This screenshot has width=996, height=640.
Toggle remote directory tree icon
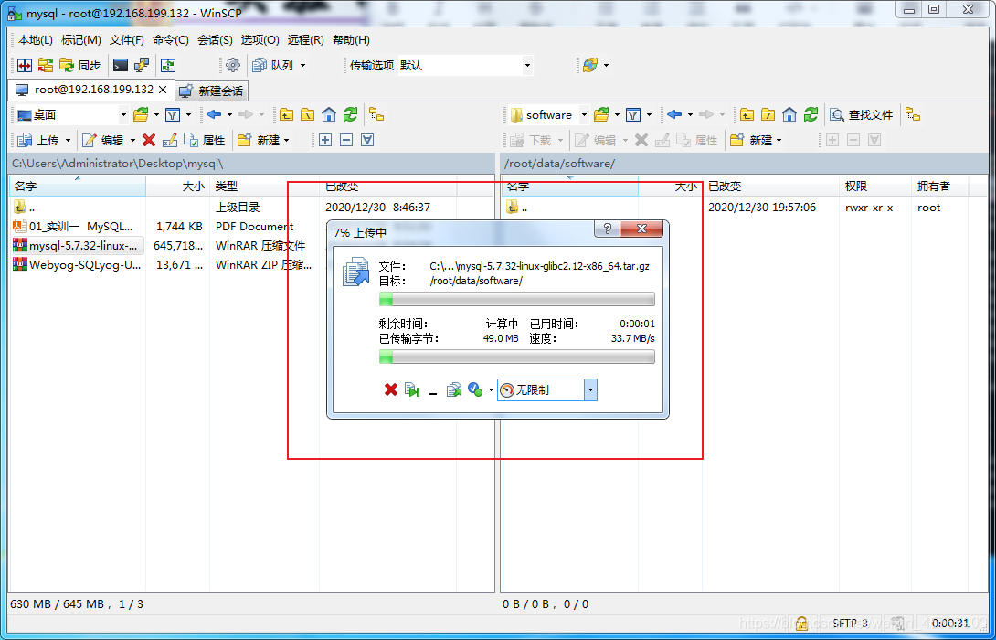point(913,115)
